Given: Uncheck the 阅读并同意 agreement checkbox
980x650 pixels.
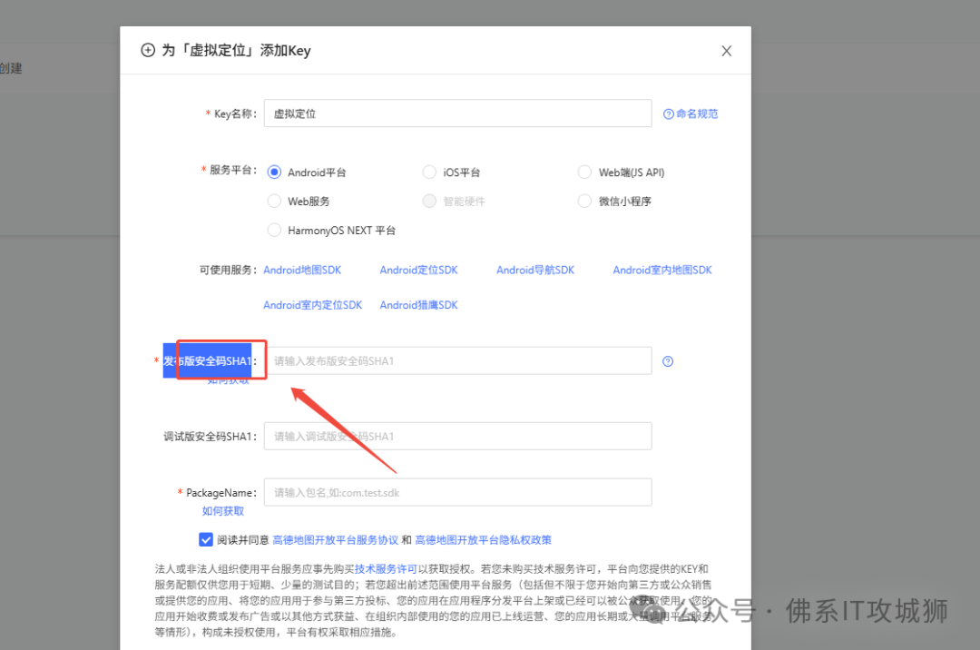Looking at the screenshot, I should point(206,539).
